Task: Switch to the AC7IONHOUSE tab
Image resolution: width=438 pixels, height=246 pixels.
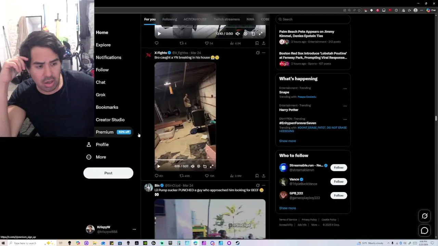Action: point(195,19)
